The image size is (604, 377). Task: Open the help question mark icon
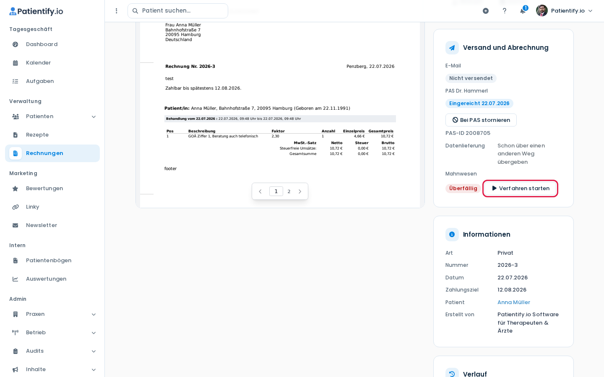coord(505,11)
